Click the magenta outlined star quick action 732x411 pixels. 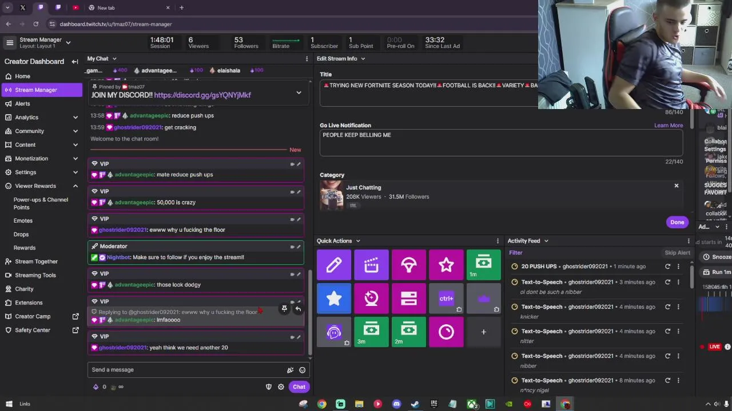(x=446, y=264)
